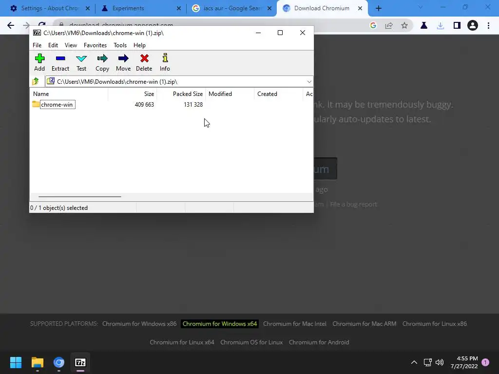Image resolution: width=499 pixels, height=374 pixels.
Task: Select the chrome-win folder row
Action: coord(172,105)
